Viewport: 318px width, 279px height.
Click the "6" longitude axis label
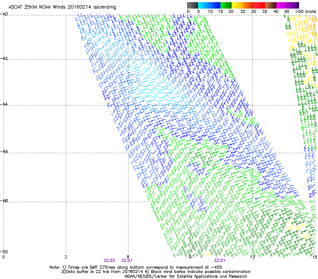point(128,257)
